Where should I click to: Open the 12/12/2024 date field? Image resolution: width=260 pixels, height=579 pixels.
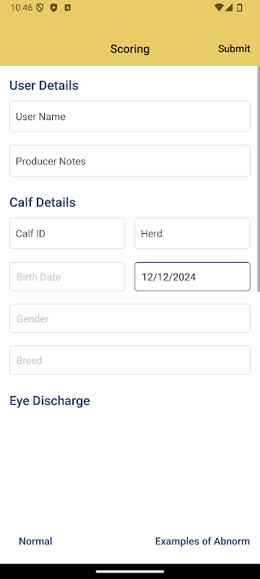tap(192, 276)
